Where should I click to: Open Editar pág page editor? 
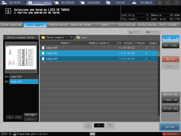pyautogui.click(x=170, y=109)
